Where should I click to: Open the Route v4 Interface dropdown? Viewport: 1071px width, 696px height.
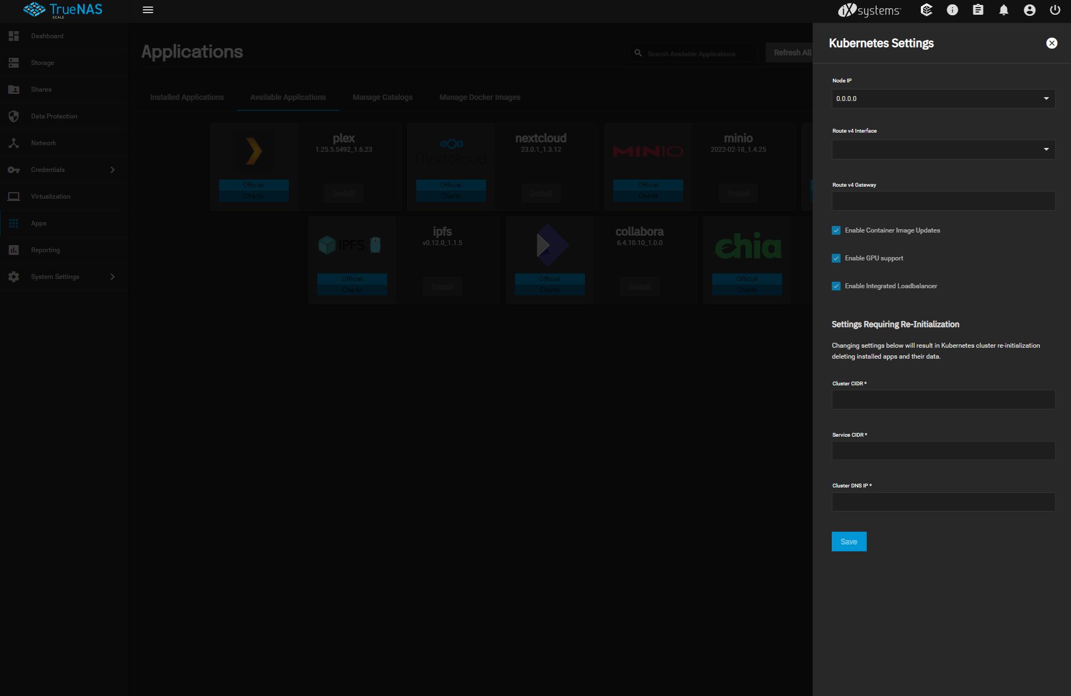[943, 150]
